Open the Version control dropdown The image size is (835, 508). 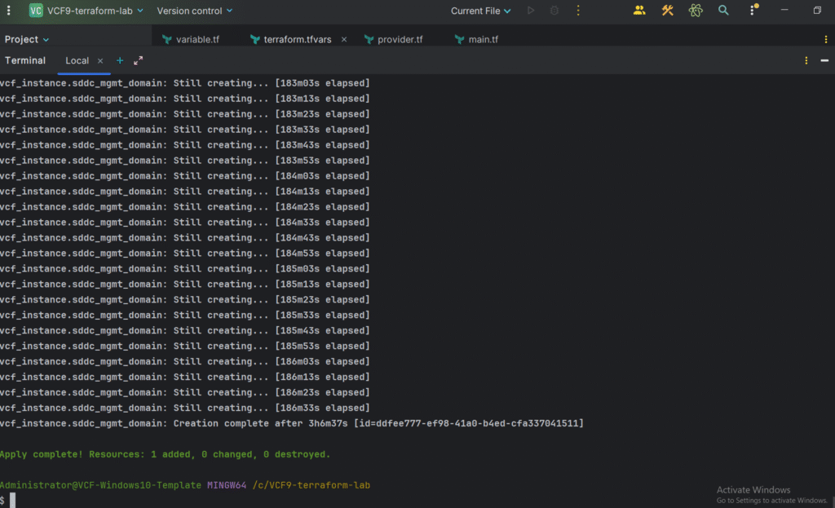pos(194,11)
